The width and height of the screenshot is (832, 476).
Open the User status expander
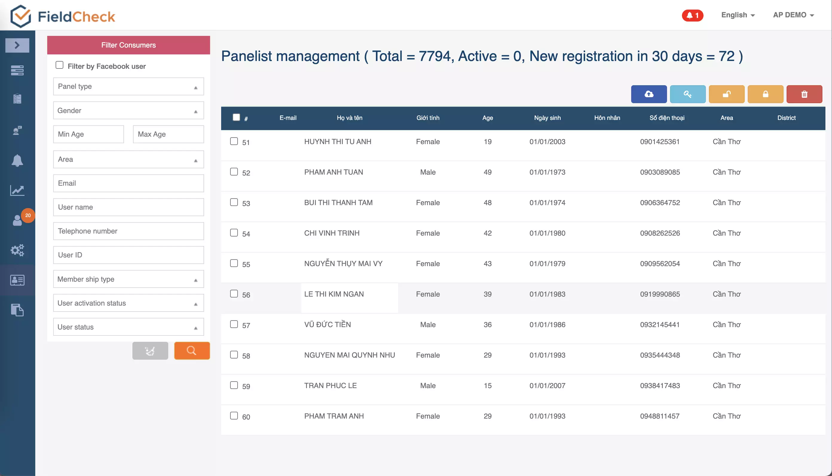point(128,326)
